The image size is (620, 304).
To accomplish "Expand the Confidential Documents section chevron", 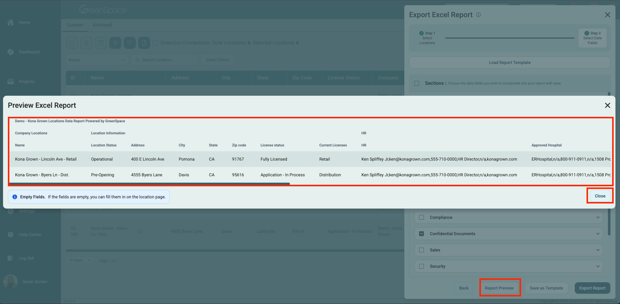I will [598, 234].
